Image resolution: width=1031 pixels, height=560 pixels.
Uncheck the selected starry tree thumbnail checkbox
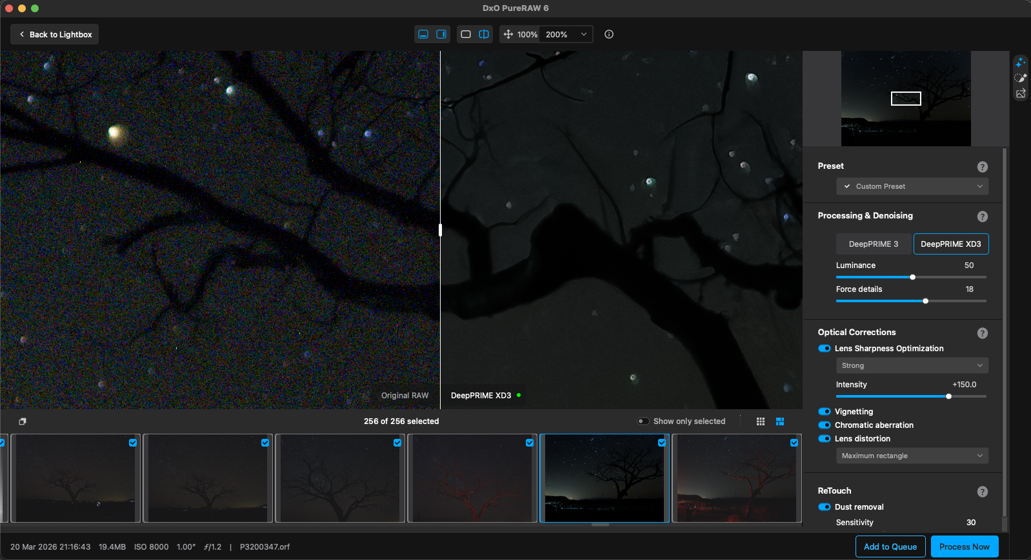[x=662, y=443]
